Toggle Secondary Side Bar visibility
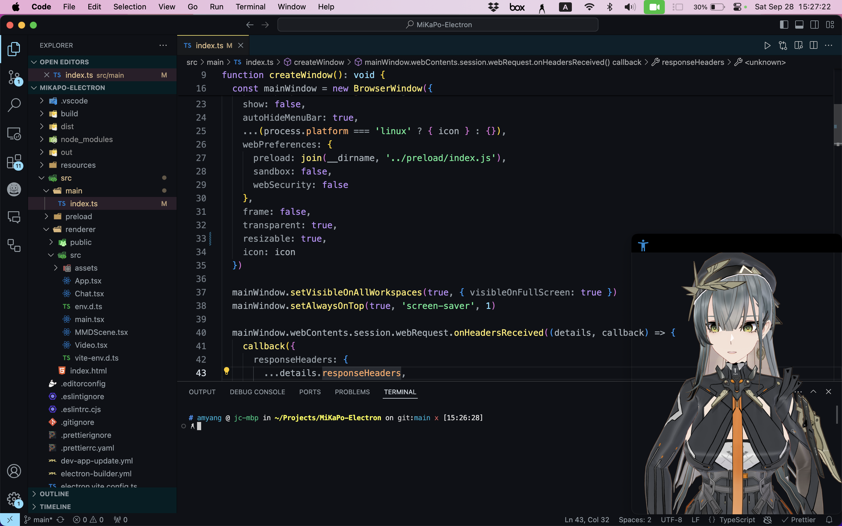Image resolution: width=842 pixels, height=526 pixels. pyautogui.click(x=815, y=25)
